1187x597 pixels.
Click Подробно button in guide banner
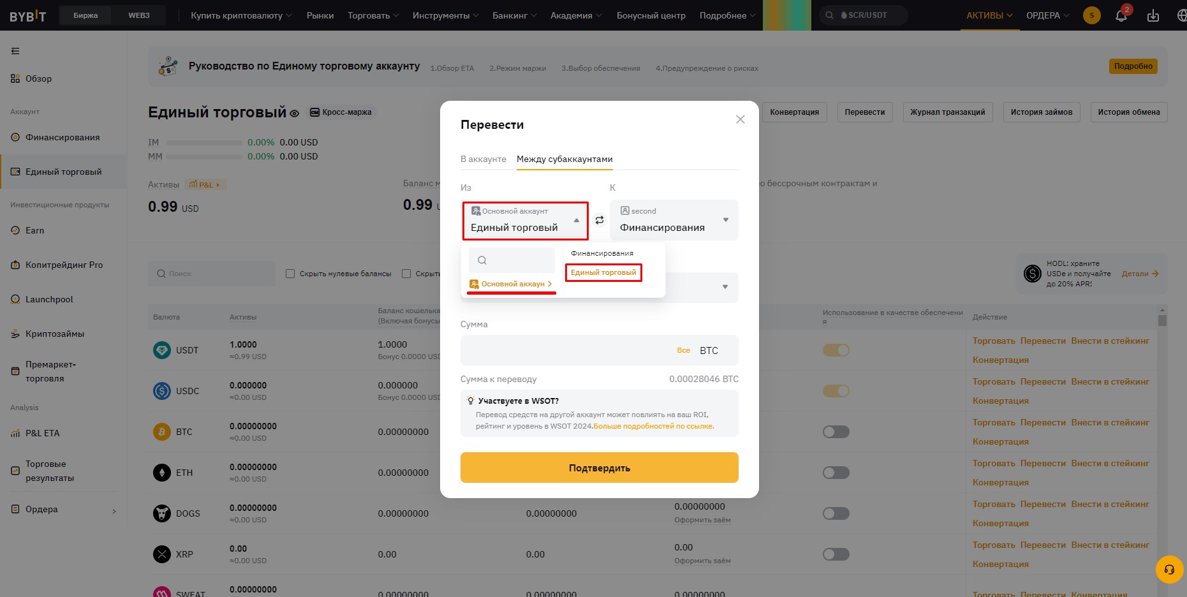(x=1133, y=66)
